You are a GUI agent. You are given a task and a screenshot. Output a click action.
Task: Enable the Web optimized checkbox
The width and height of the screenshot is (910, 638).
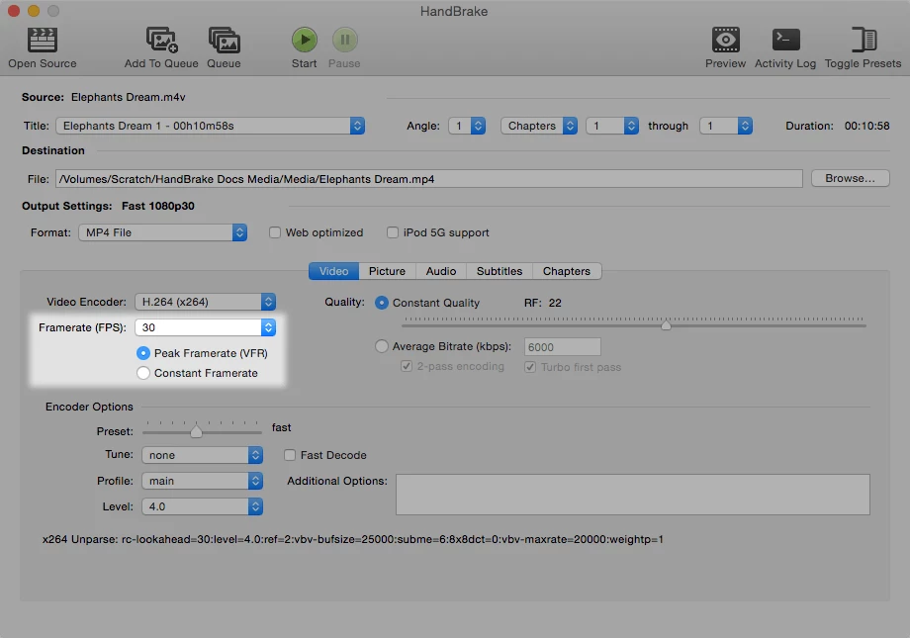tap(275, 232)
